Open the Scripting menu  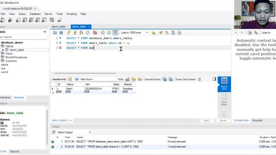71,14
